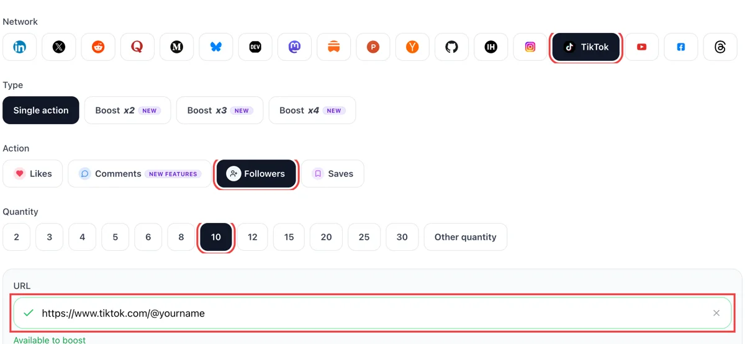This screenshot has height=344, width=745.
Task: Set quantity to 25
Action: (364, 237)
